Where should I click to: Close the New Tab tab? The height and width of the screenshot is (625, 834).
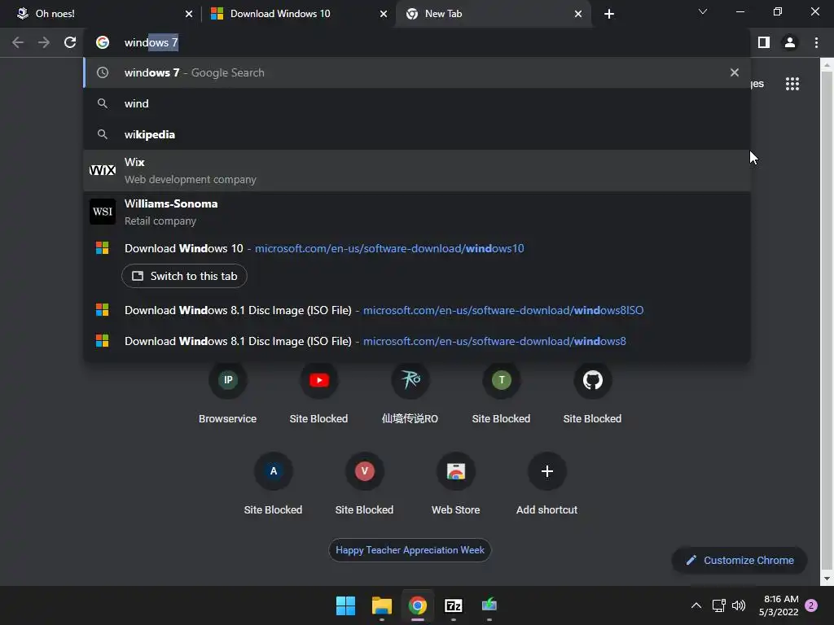[x=578, y=14]
